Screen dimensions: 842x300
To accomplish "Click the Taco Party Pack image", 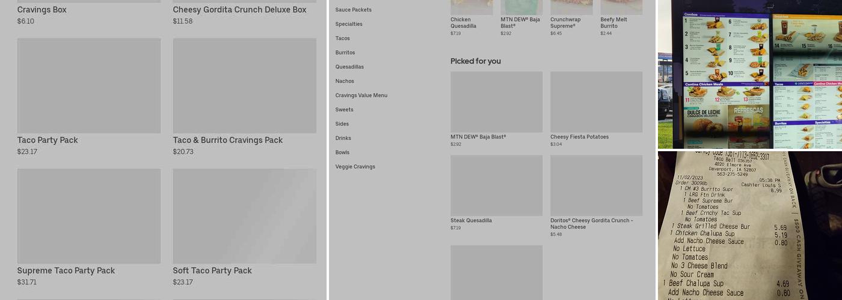I will tap(89, 86).
